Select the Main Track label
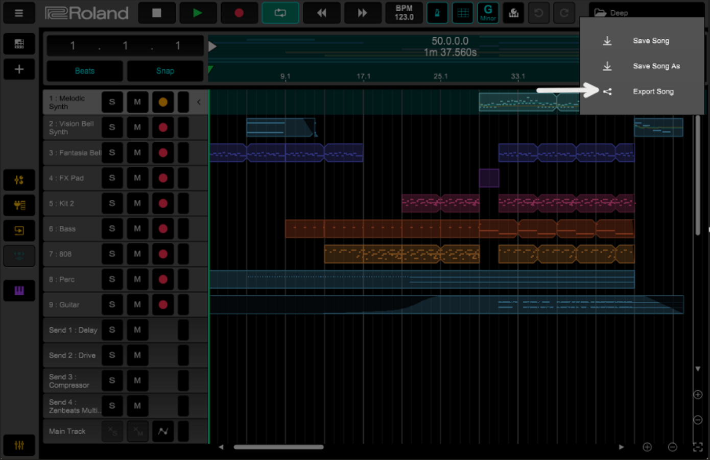The image size is (710, 460). [67, 431]
